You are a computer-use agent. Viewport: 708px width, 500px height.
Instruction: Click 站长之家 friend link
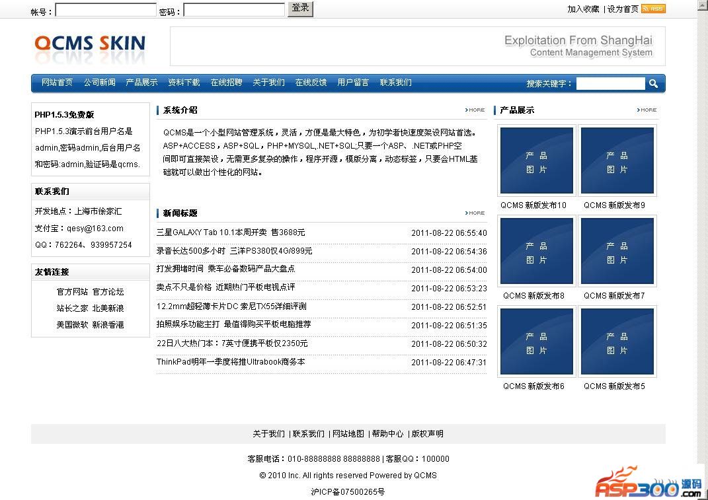tap(72, 308)
